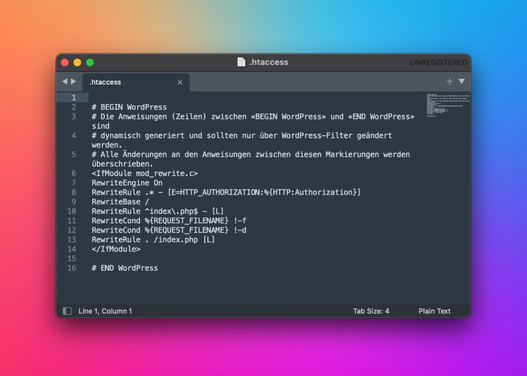Click line number 16 in gutter
The height and width of the screenshot is (376, 527).
(x=72, y=268)
